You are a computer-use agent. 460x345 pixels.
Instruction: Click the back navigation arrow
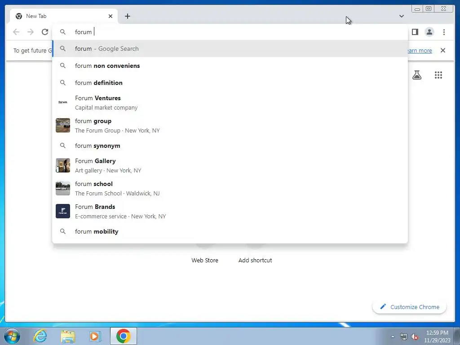16,32
